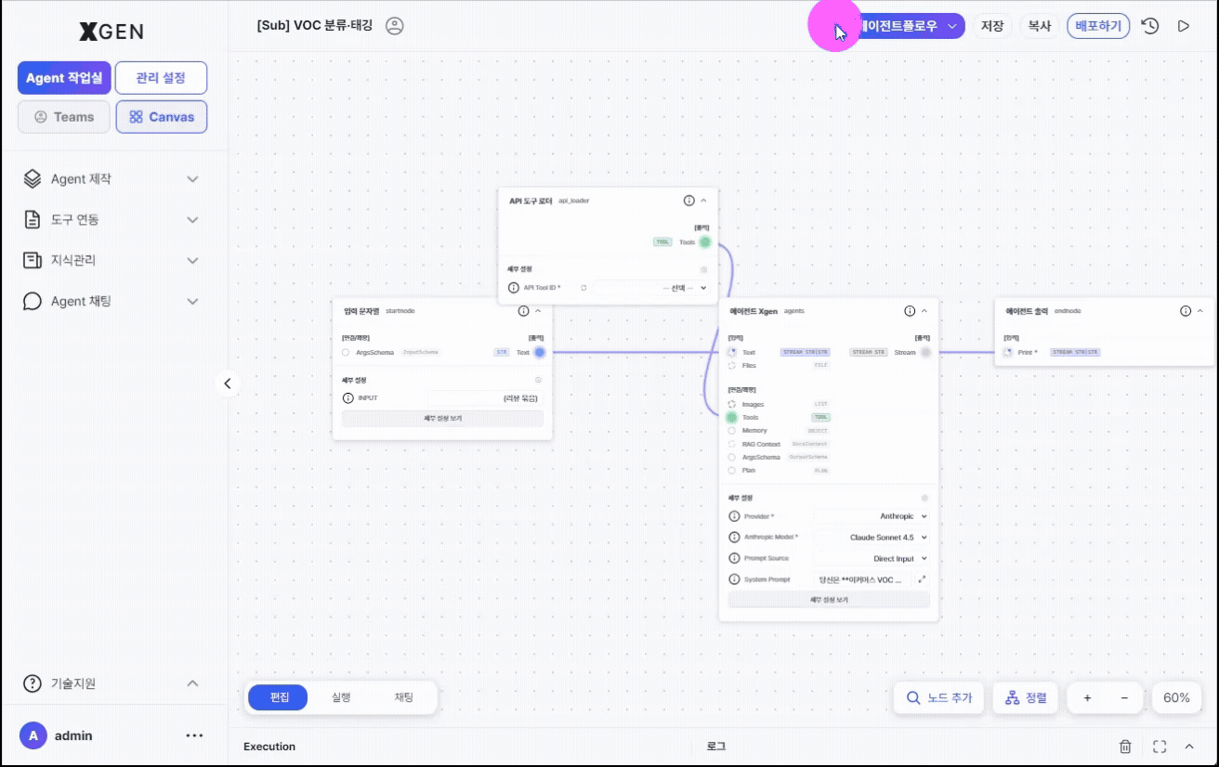Open Claude Sonnet 4.5 model dropdown
1219x767 pixels.
click(871, 538)
